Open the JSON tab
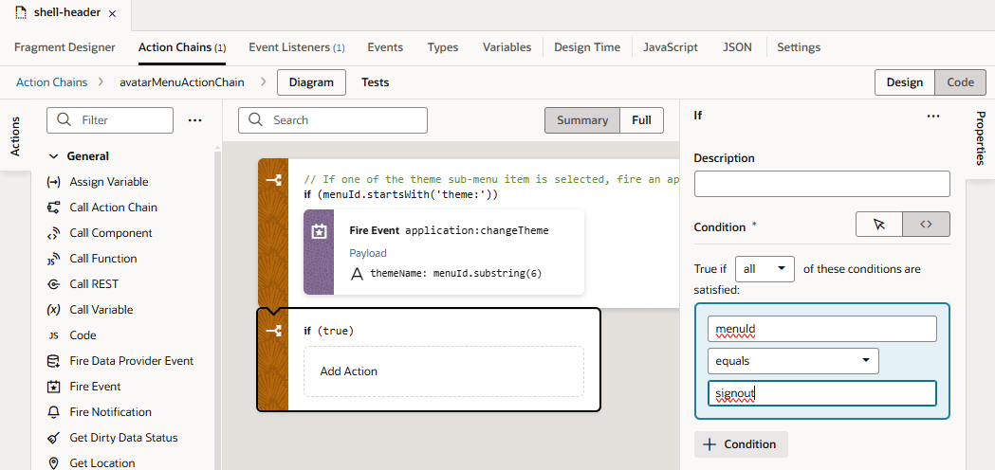Image resolution: width=995 pixels, height=470 pixels. pos(737,47)
